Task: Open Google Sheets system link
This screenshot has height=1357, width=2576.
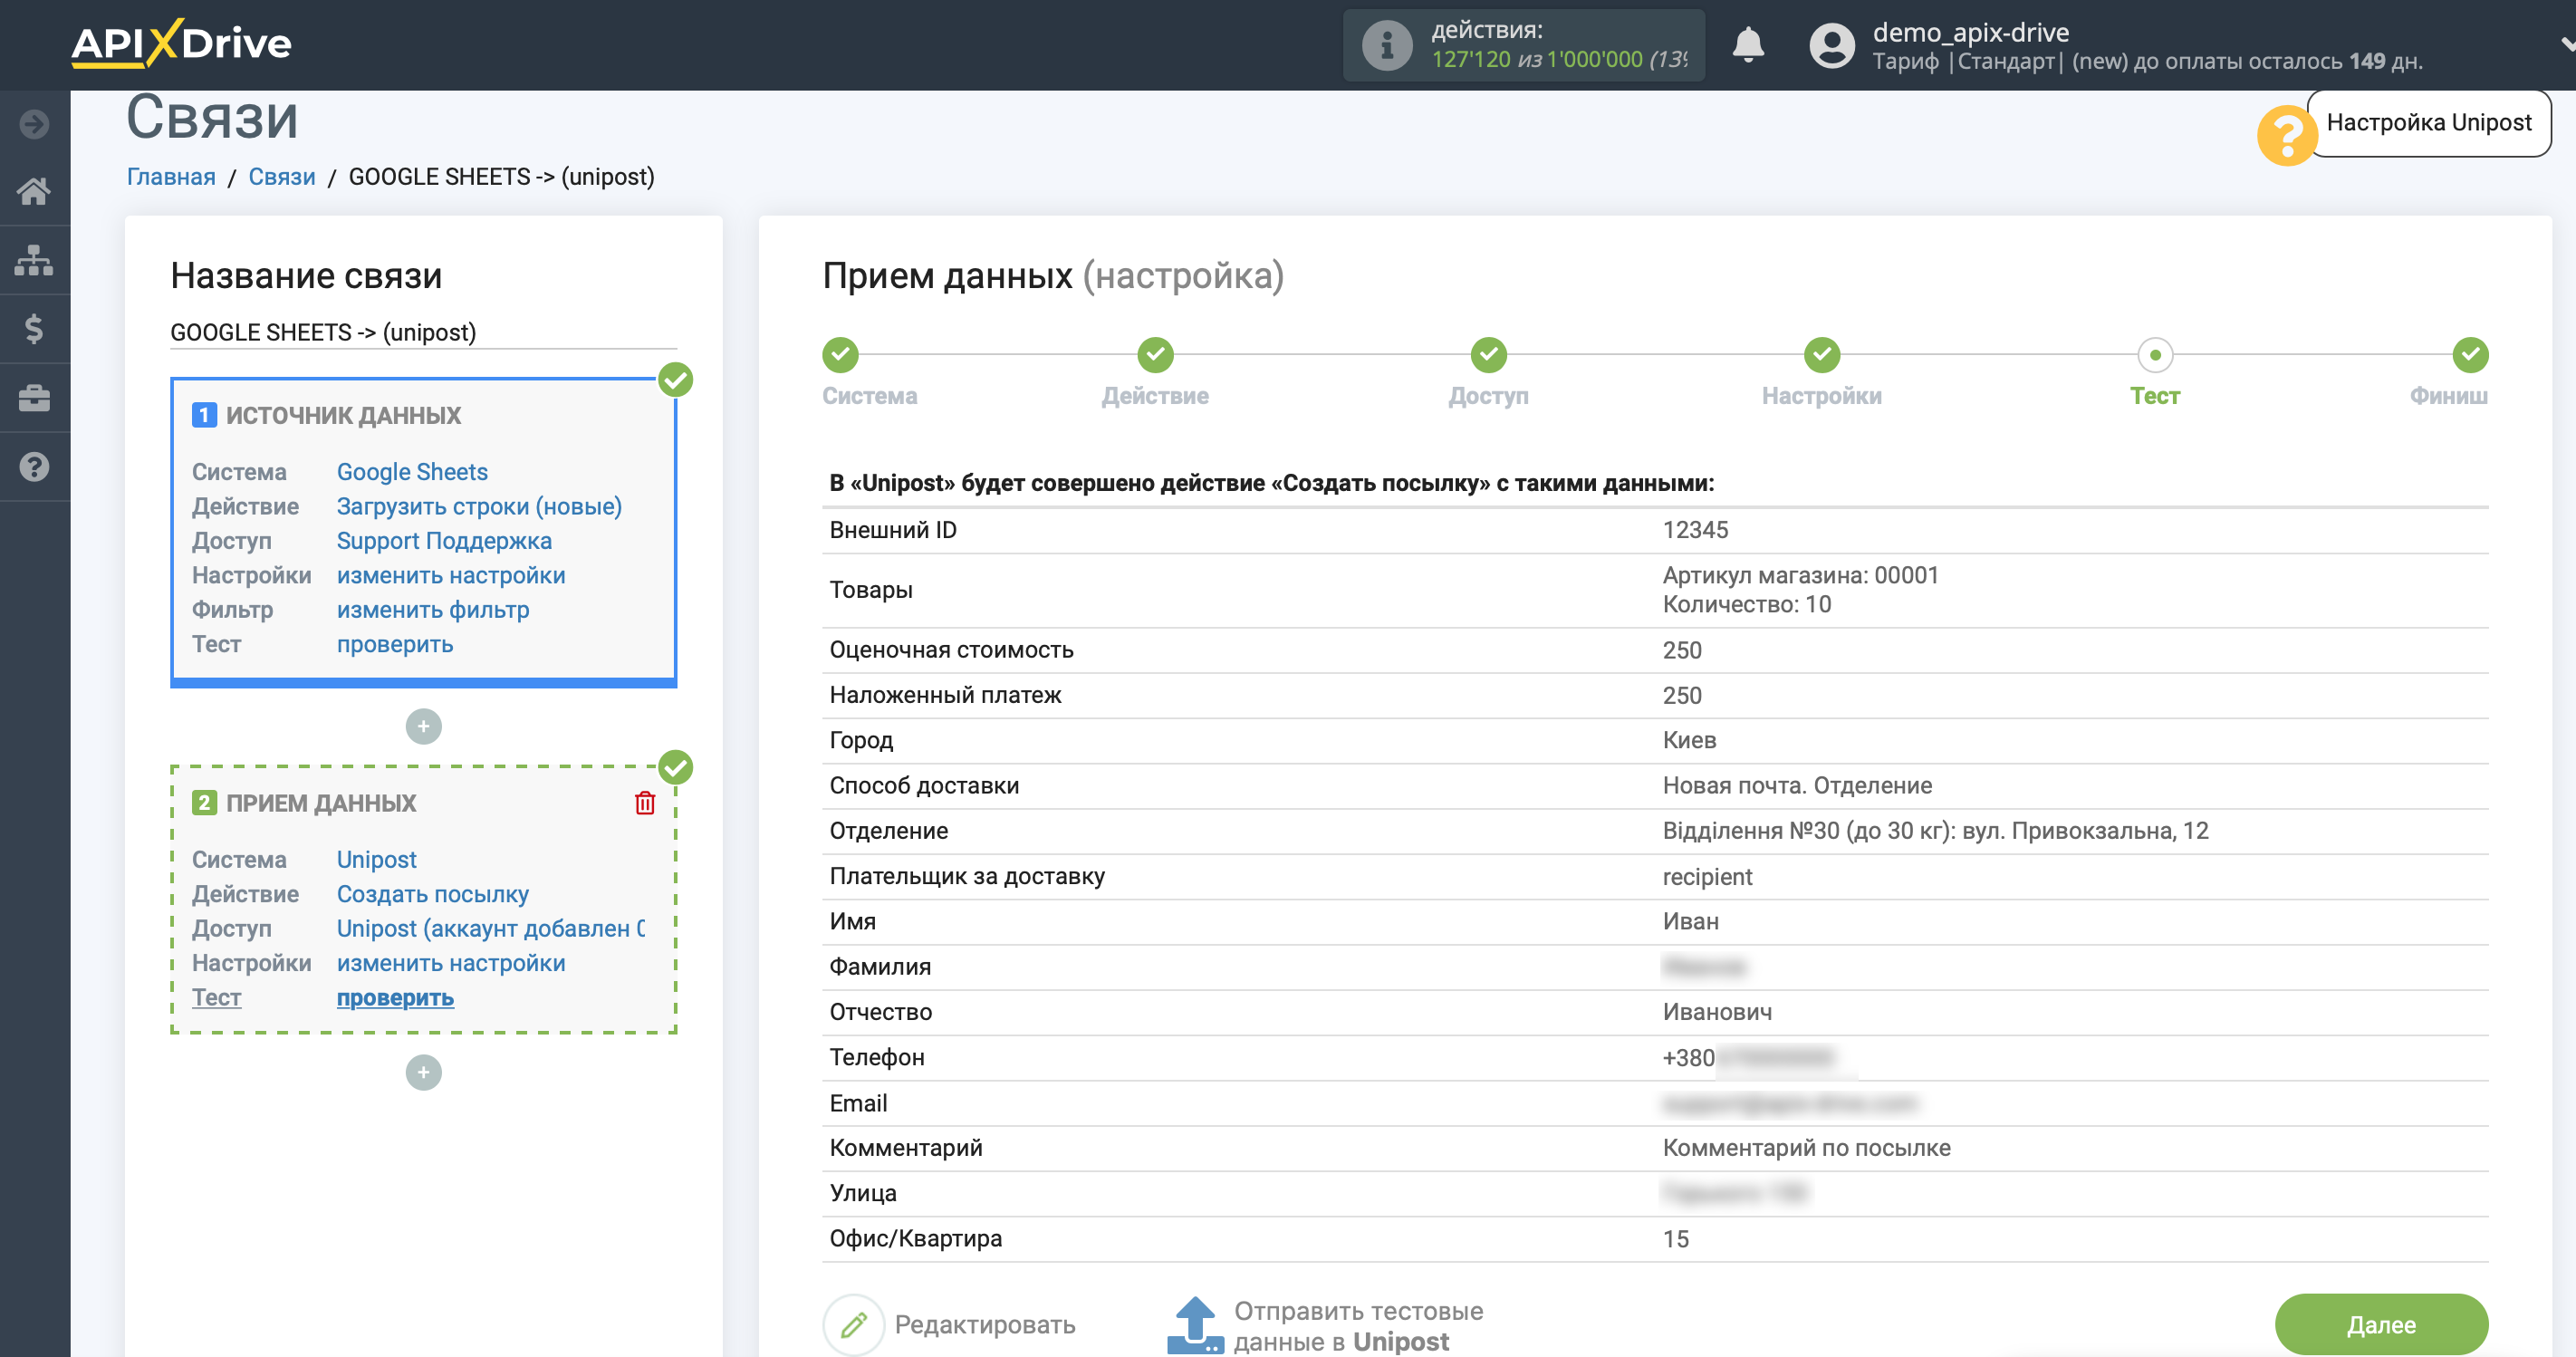Action: click(412, 472)
